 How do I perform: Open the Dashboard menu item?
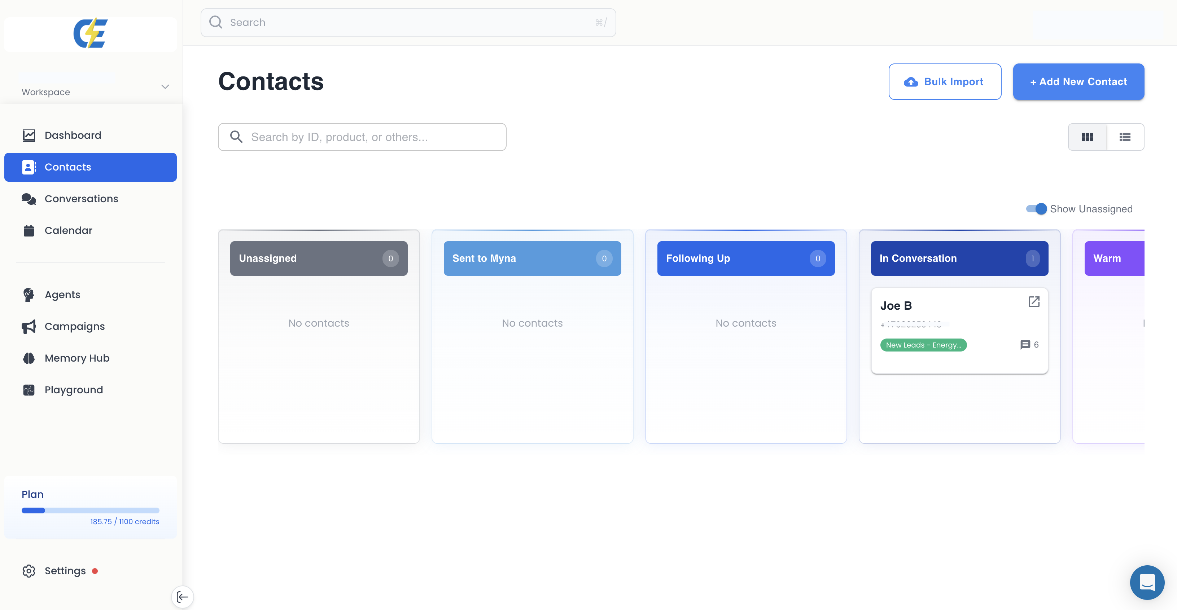click(73, 135)
